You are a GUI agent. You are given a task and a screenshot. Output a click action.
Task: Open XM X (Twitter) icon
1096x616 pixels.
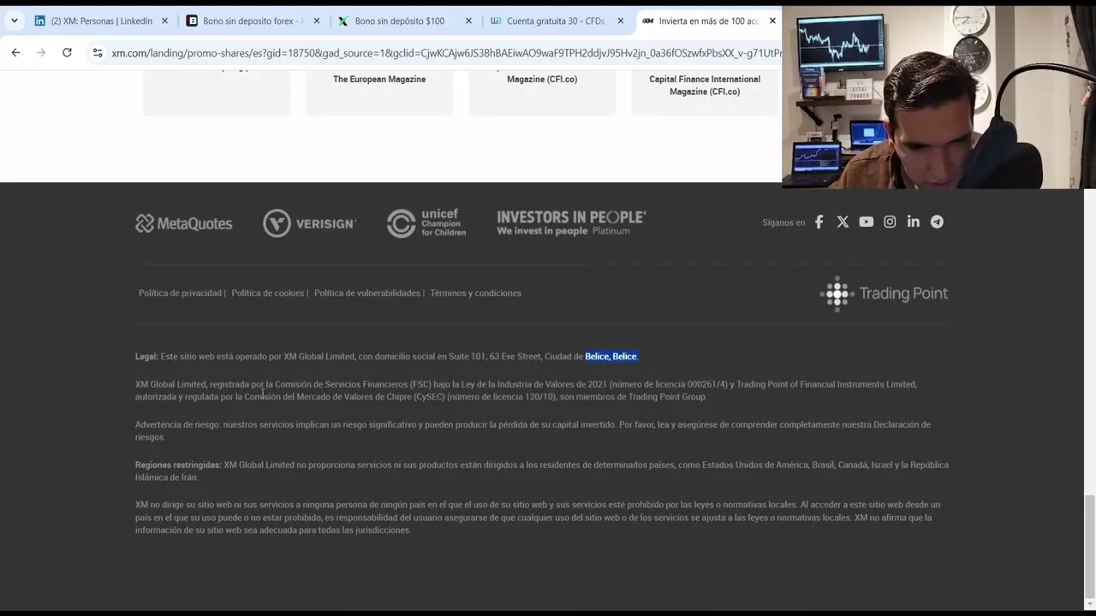tap(843, 222)
